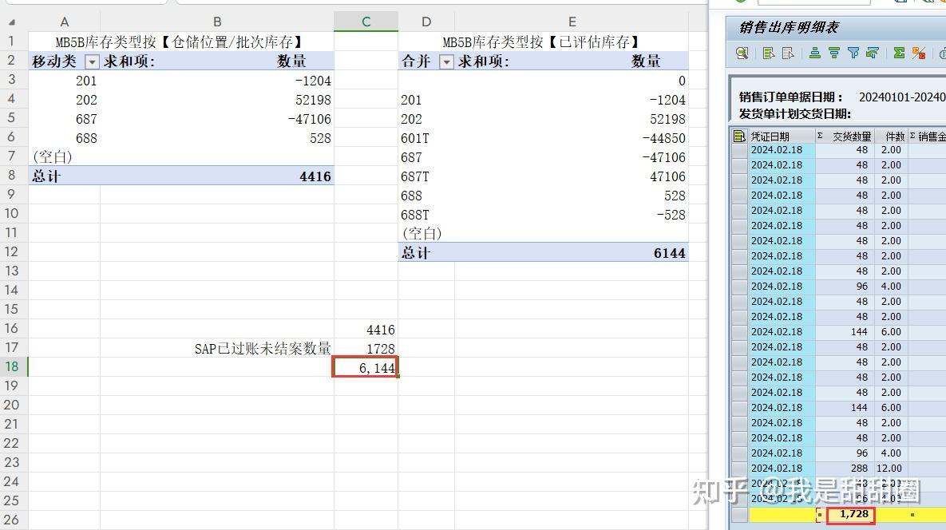Open the Set Filter funnel icon
This screenshot has width=946, height=530.
coord(855,53)
